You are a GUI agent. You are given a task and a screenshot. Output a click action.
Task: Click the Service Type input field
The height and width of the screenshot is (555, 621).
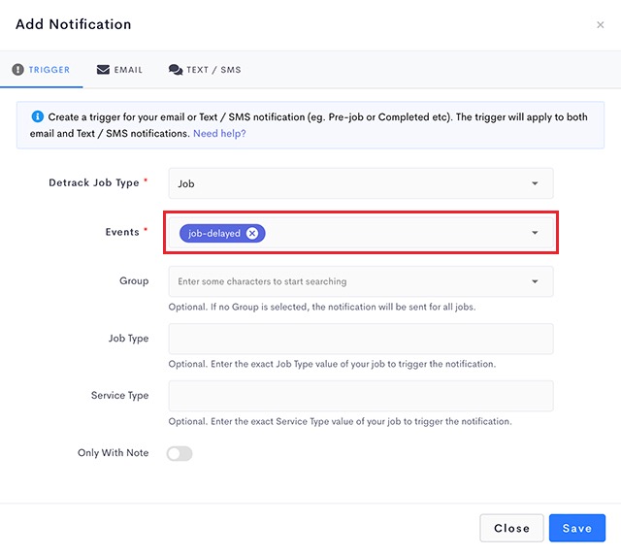point(361,396)
